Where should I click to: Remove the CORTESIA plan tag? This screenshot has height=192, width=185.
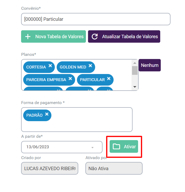(x=50, y=66)
